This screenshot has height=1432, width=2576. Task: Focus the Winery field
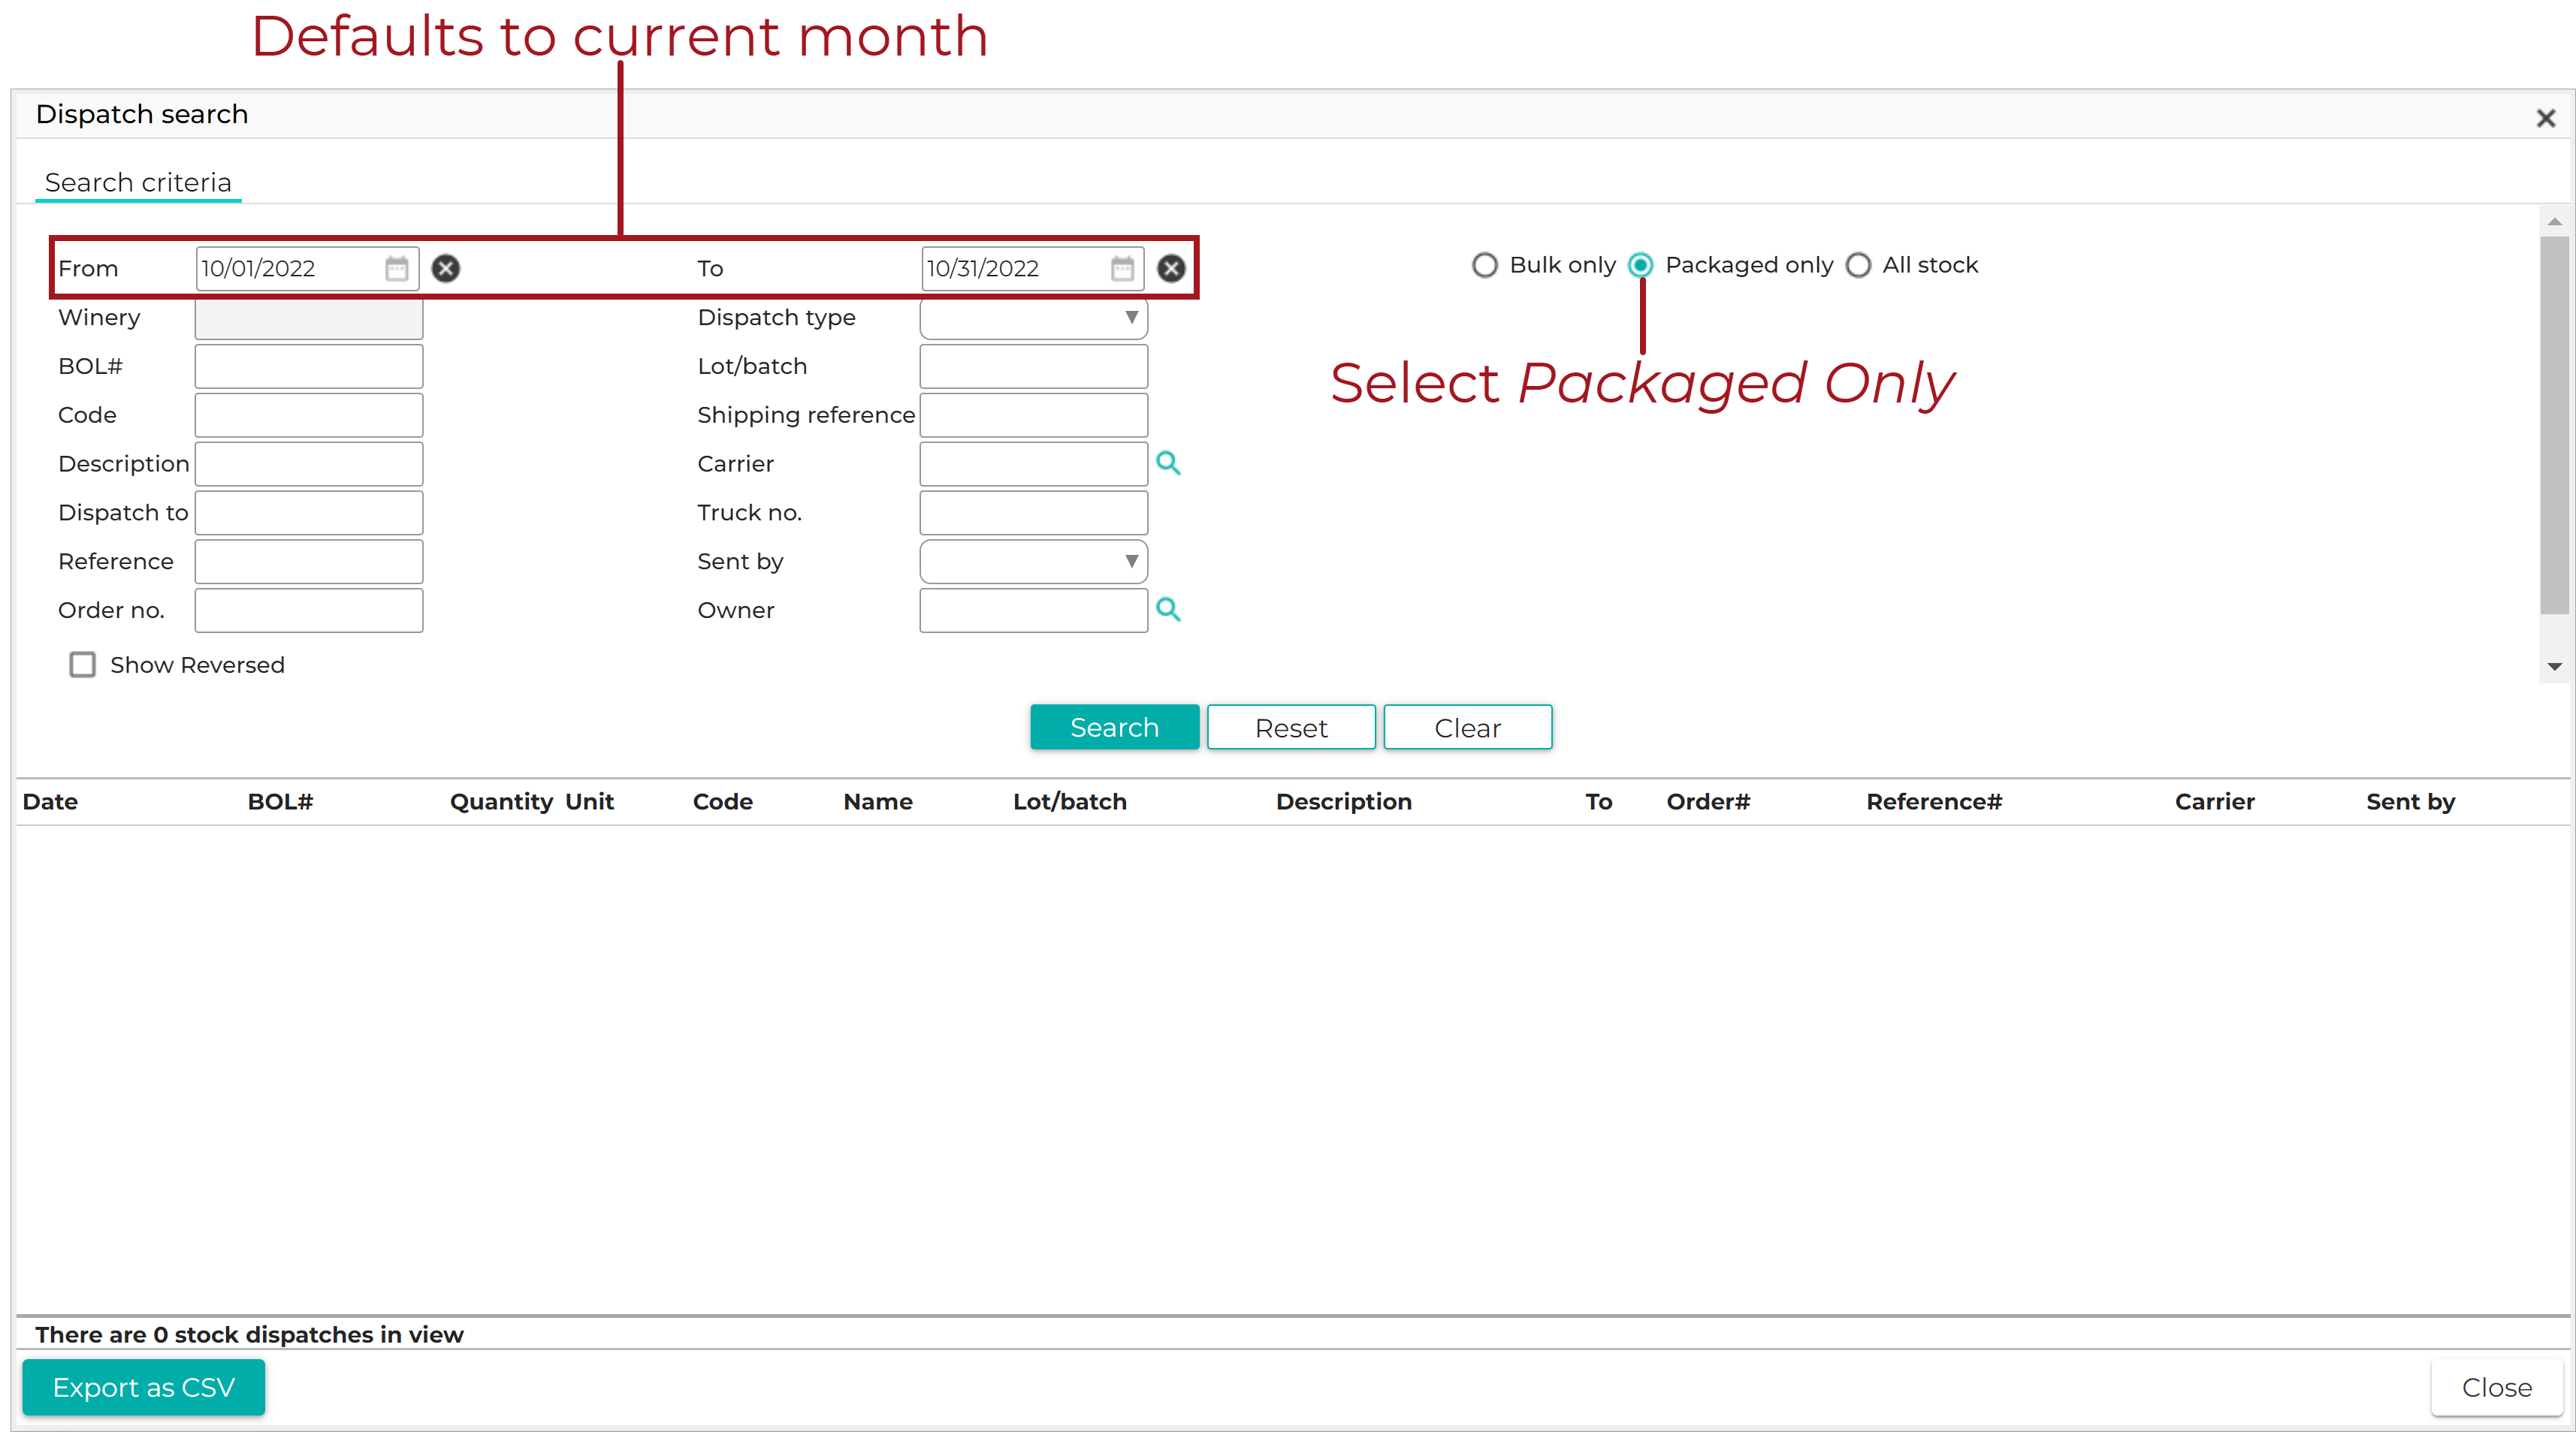coord(309,318)
